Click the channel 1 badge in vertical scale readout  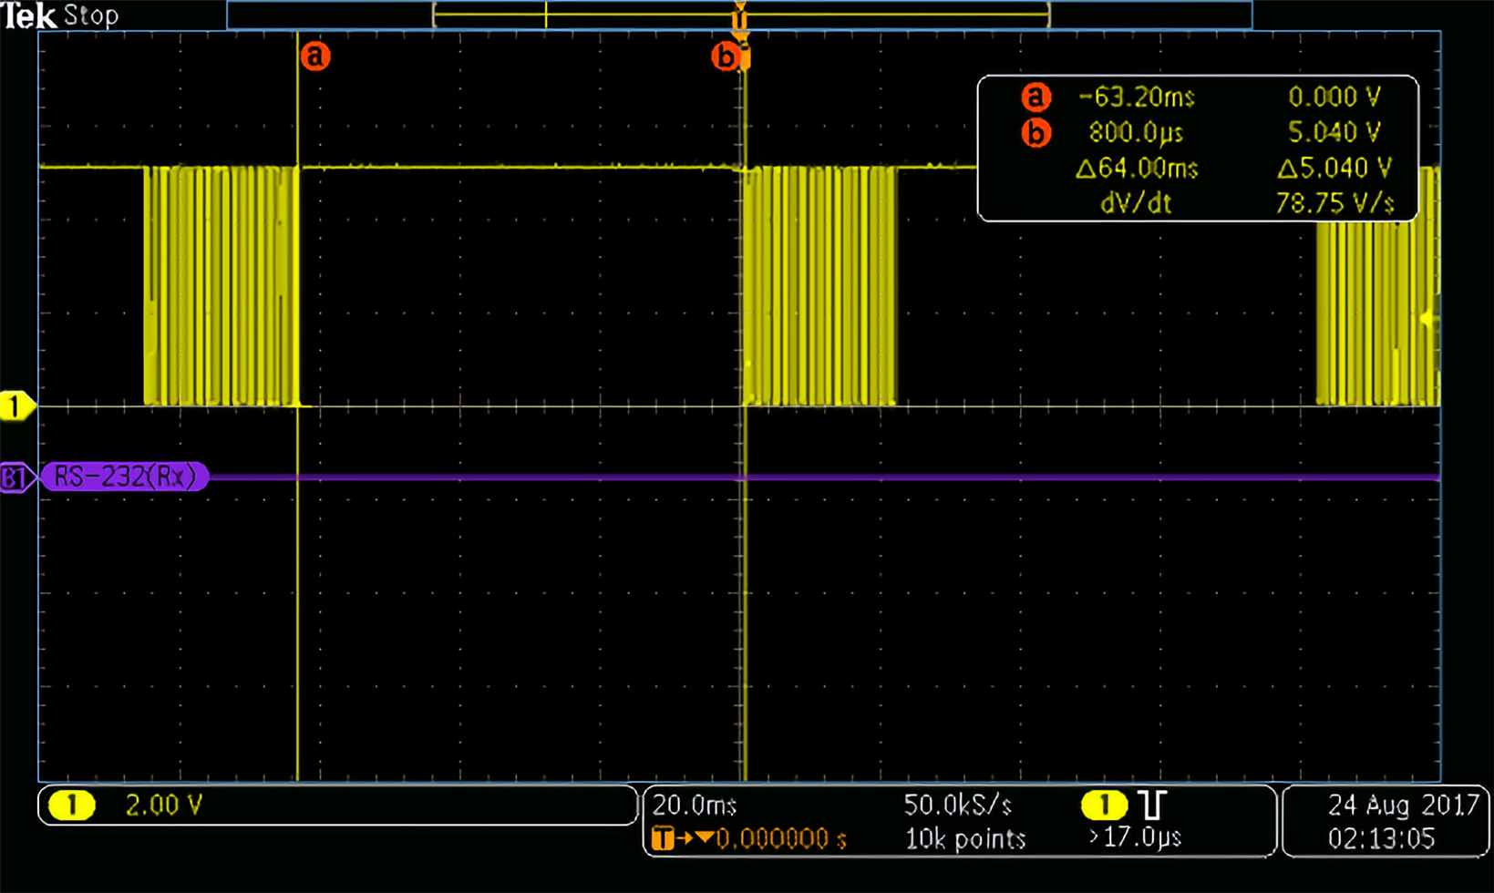click(x=72, y=806)
